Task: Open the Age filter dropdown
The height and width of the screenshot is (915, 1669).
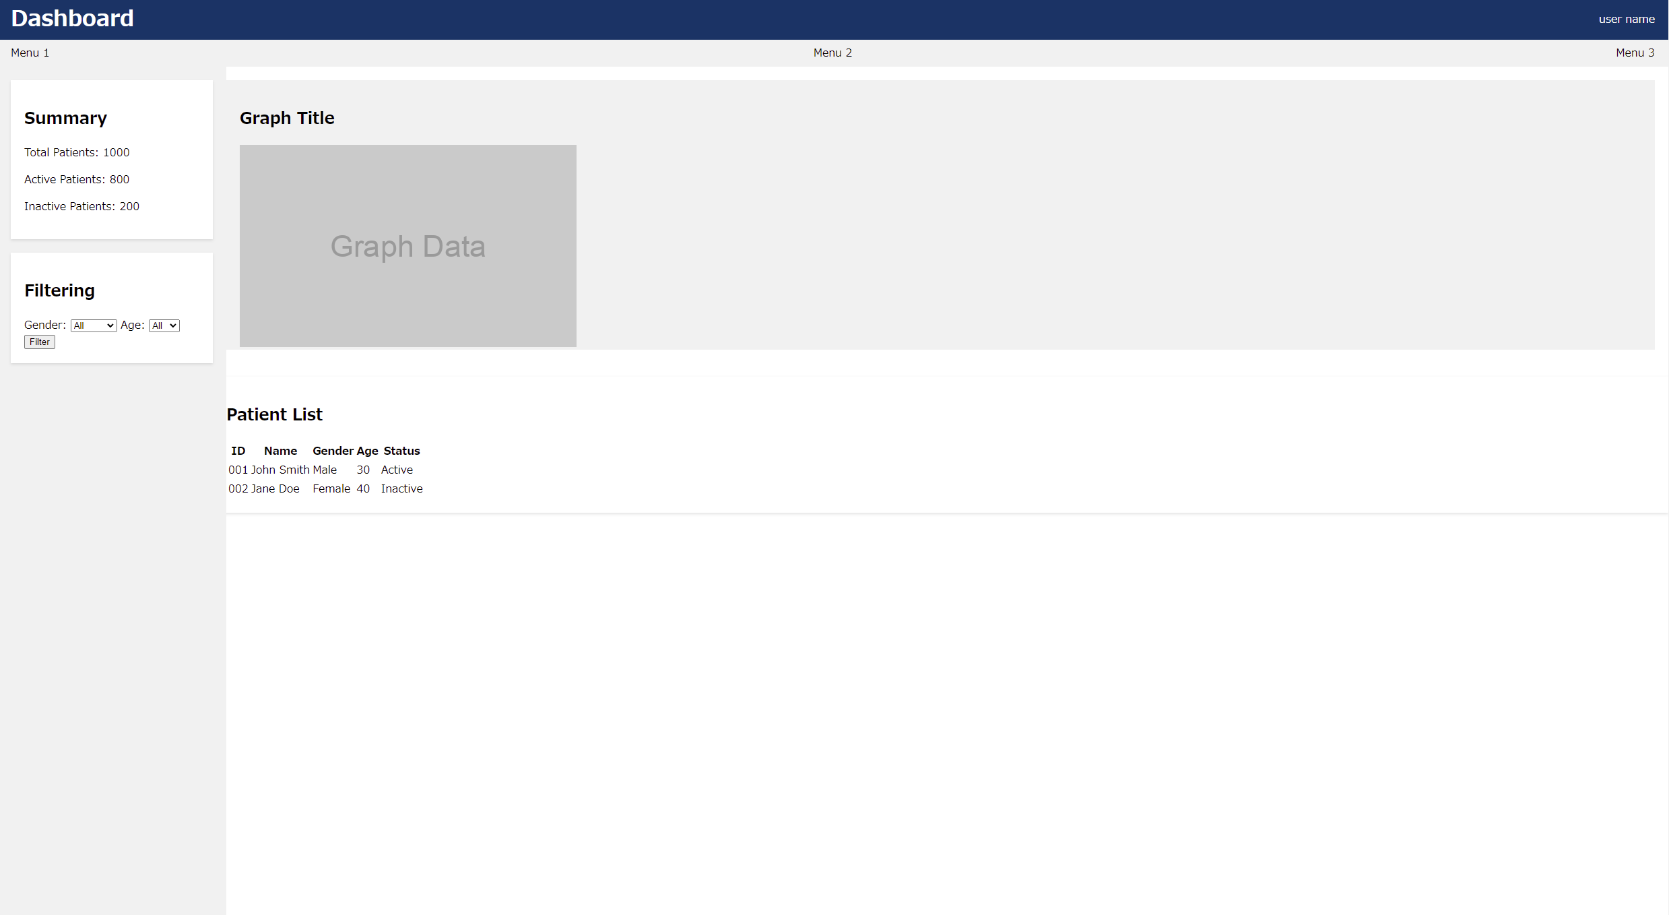Action: [164, 325]
